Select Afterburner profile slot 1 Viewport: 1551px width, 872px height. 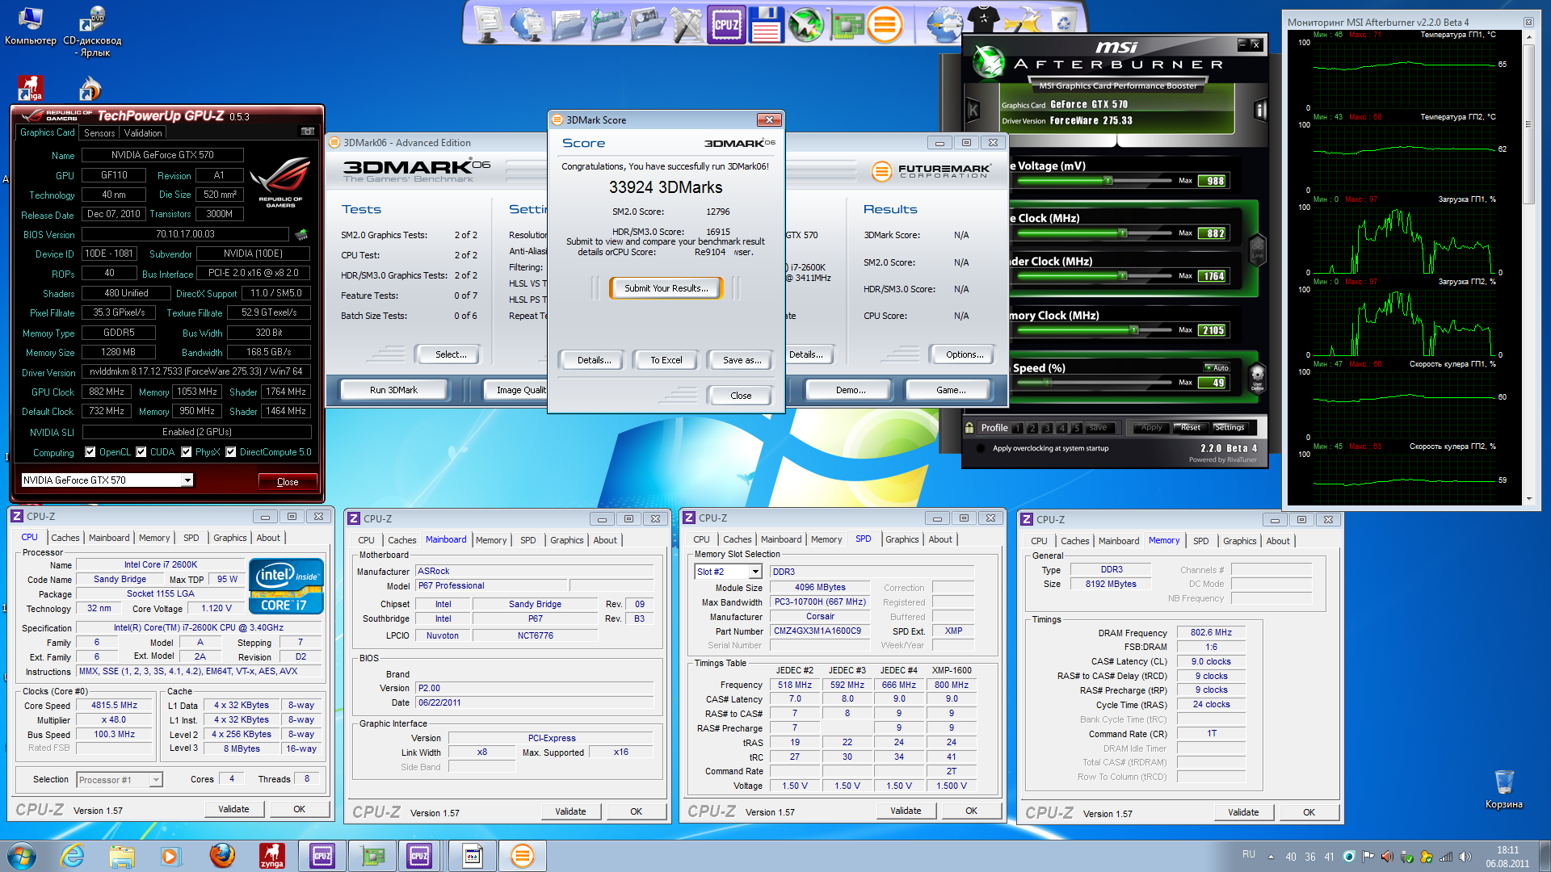1018,428
